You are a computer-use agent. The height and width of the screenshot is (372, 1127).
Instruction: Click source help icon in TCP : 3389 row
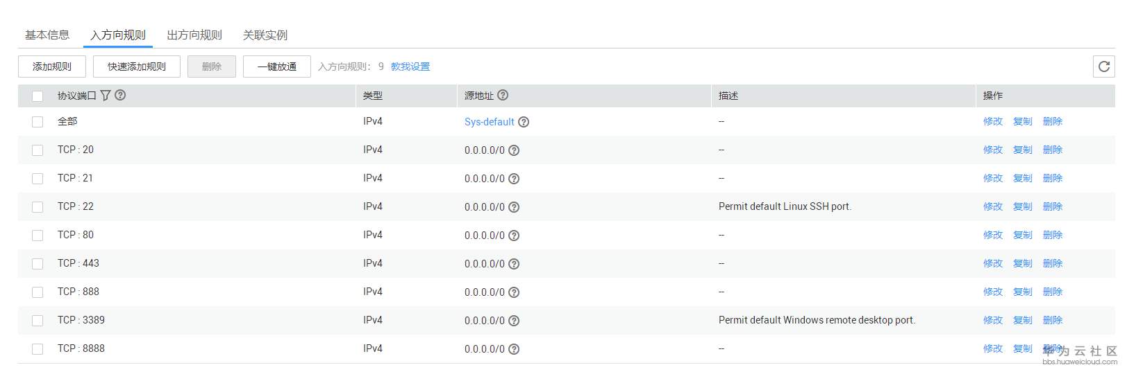[x=514, y=321]
